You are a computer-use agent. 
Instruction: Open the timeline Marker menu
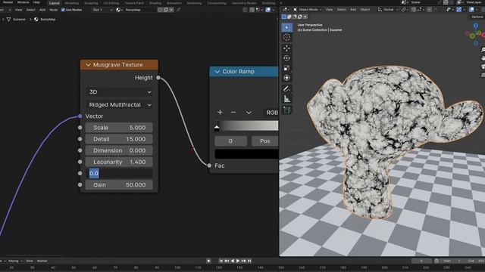[x=42, y=261]
